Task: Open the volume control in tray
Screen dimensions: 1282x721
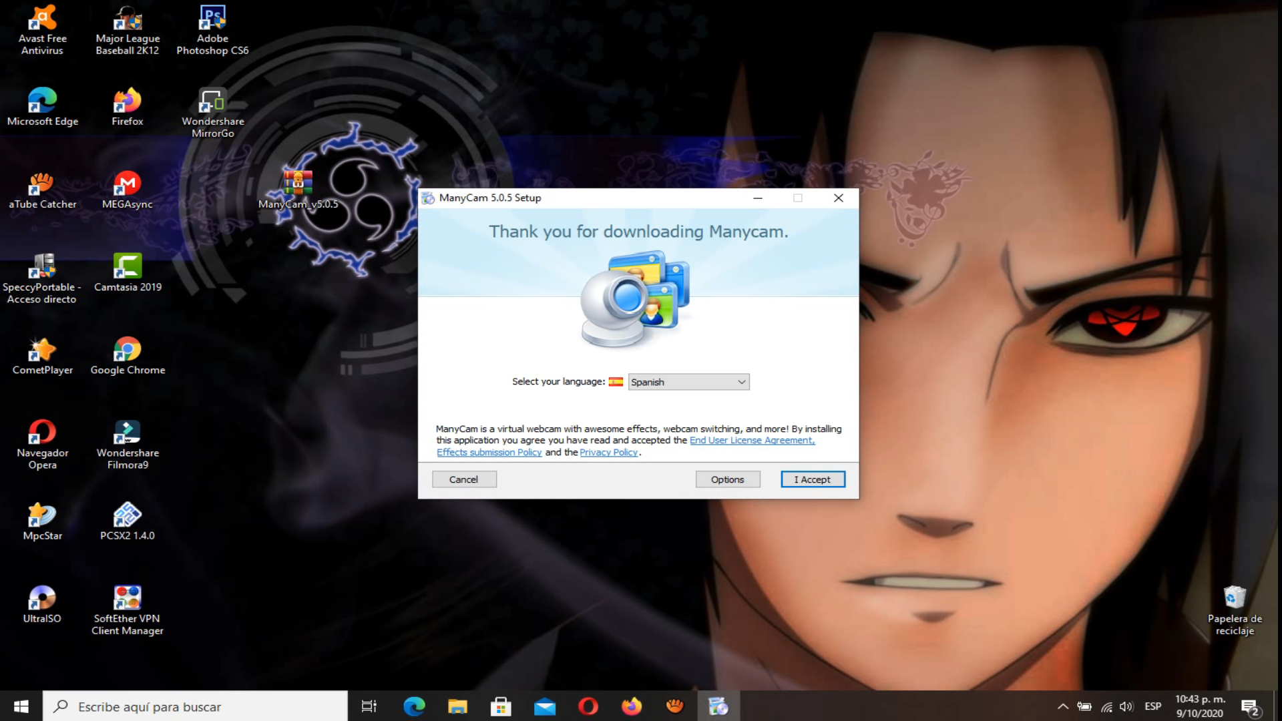Action: click(1126, 706)
